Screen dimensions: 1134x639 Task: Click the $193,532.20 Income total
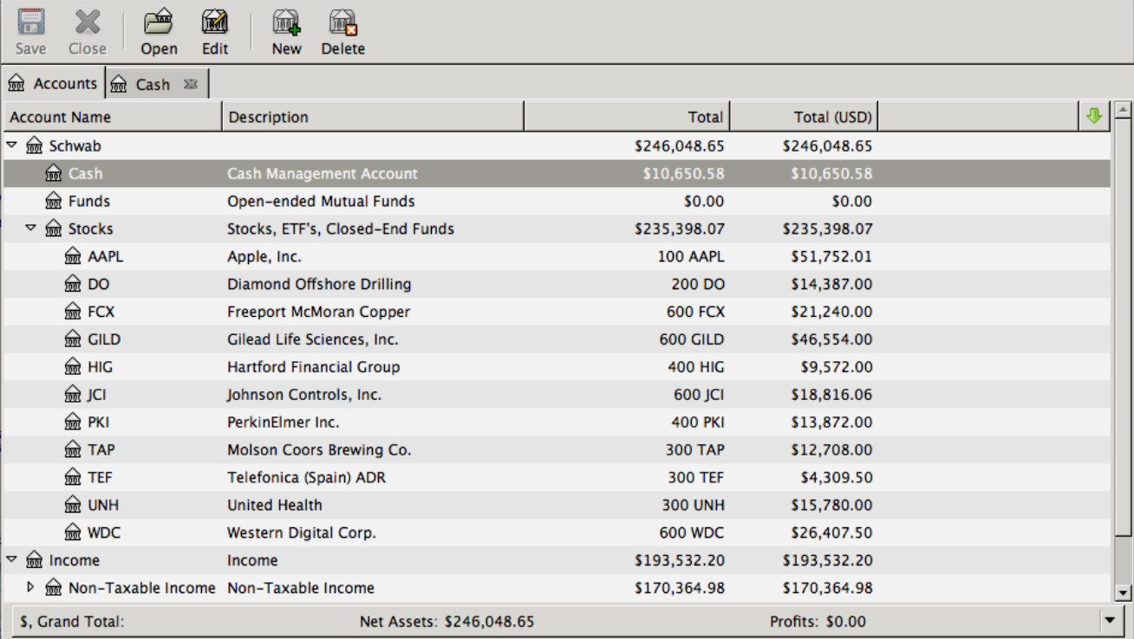[680, 560]
